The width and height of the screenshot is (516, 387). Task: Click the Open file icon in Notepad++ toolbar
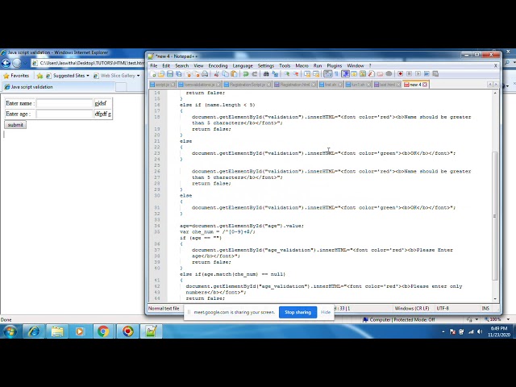click(x=161, y=74)
